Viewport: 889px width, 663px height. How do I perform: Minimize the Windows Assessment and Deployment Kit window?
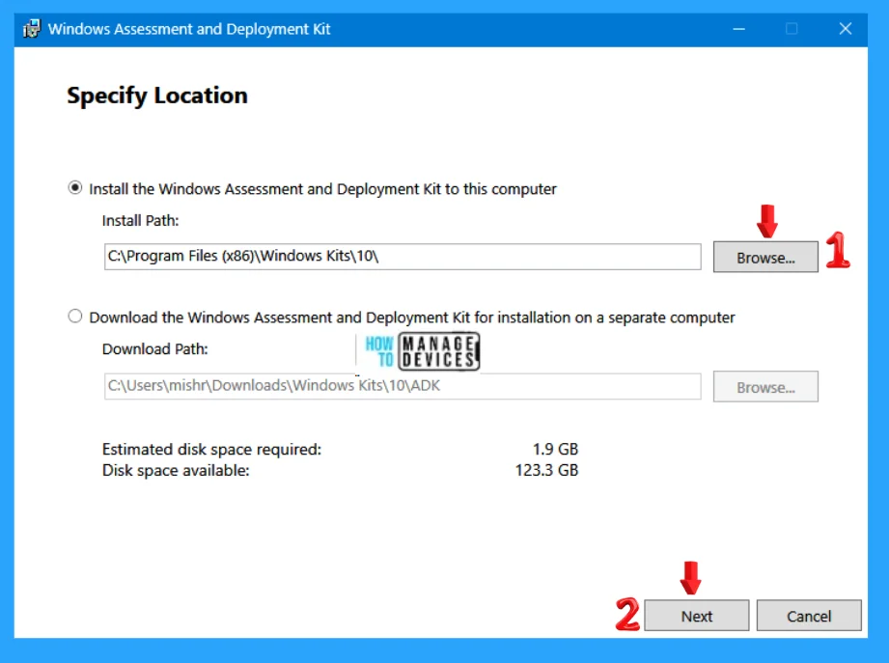point(738,29)
